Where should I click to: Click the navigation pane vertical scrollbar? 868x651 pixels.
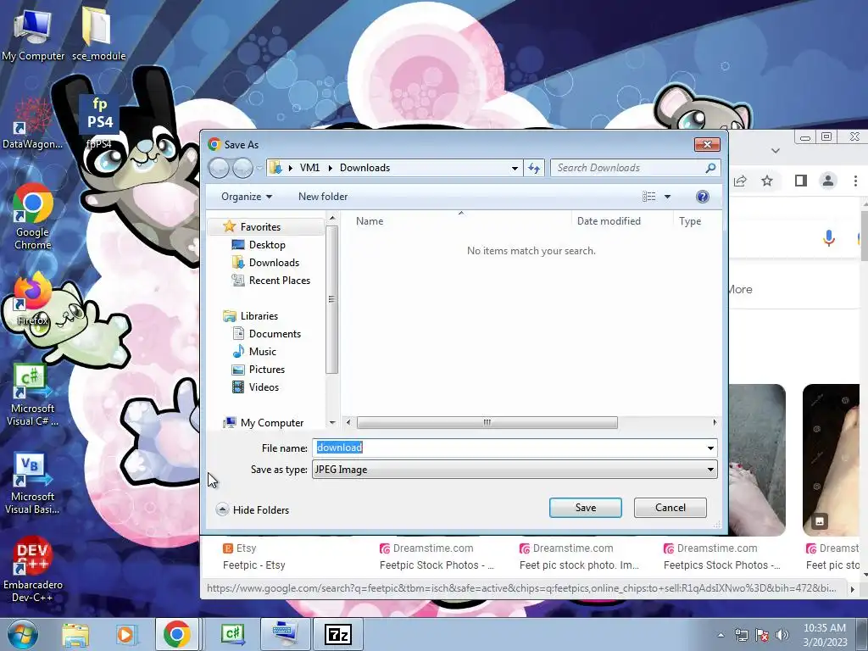331,299
